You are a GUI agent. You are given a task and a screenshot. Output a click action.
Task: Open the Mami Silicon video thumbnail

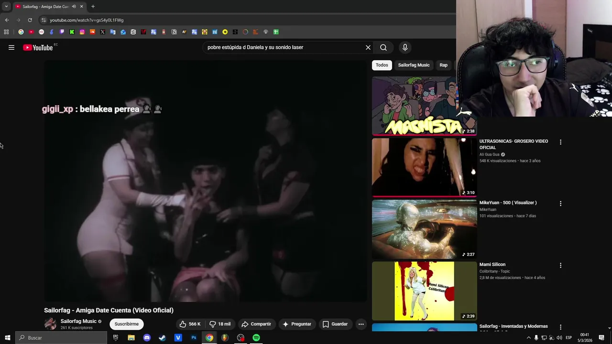(x=424, y=291)
